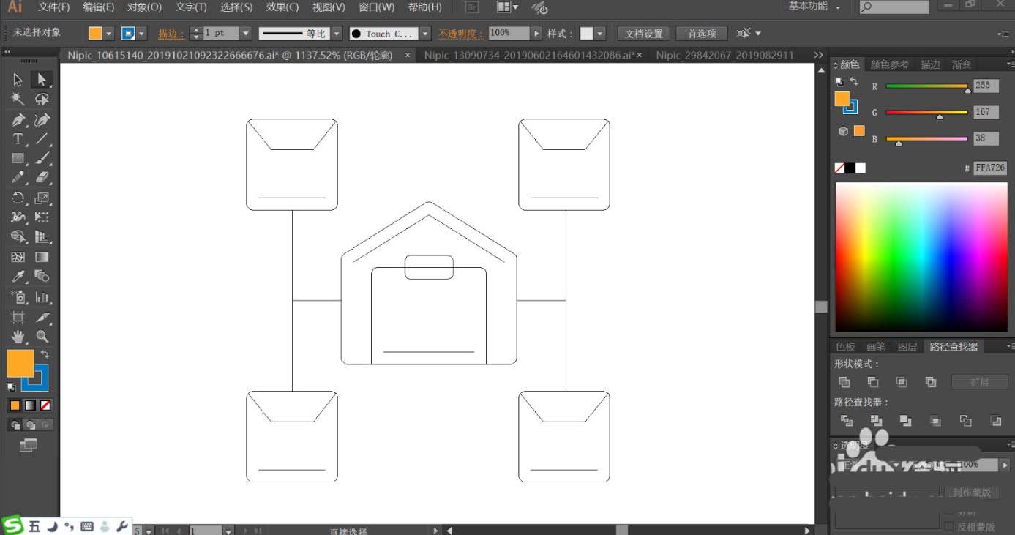Screen dimensions: 1015x535
Task: Open the 对象(O) menu
Action: (145, 7)
